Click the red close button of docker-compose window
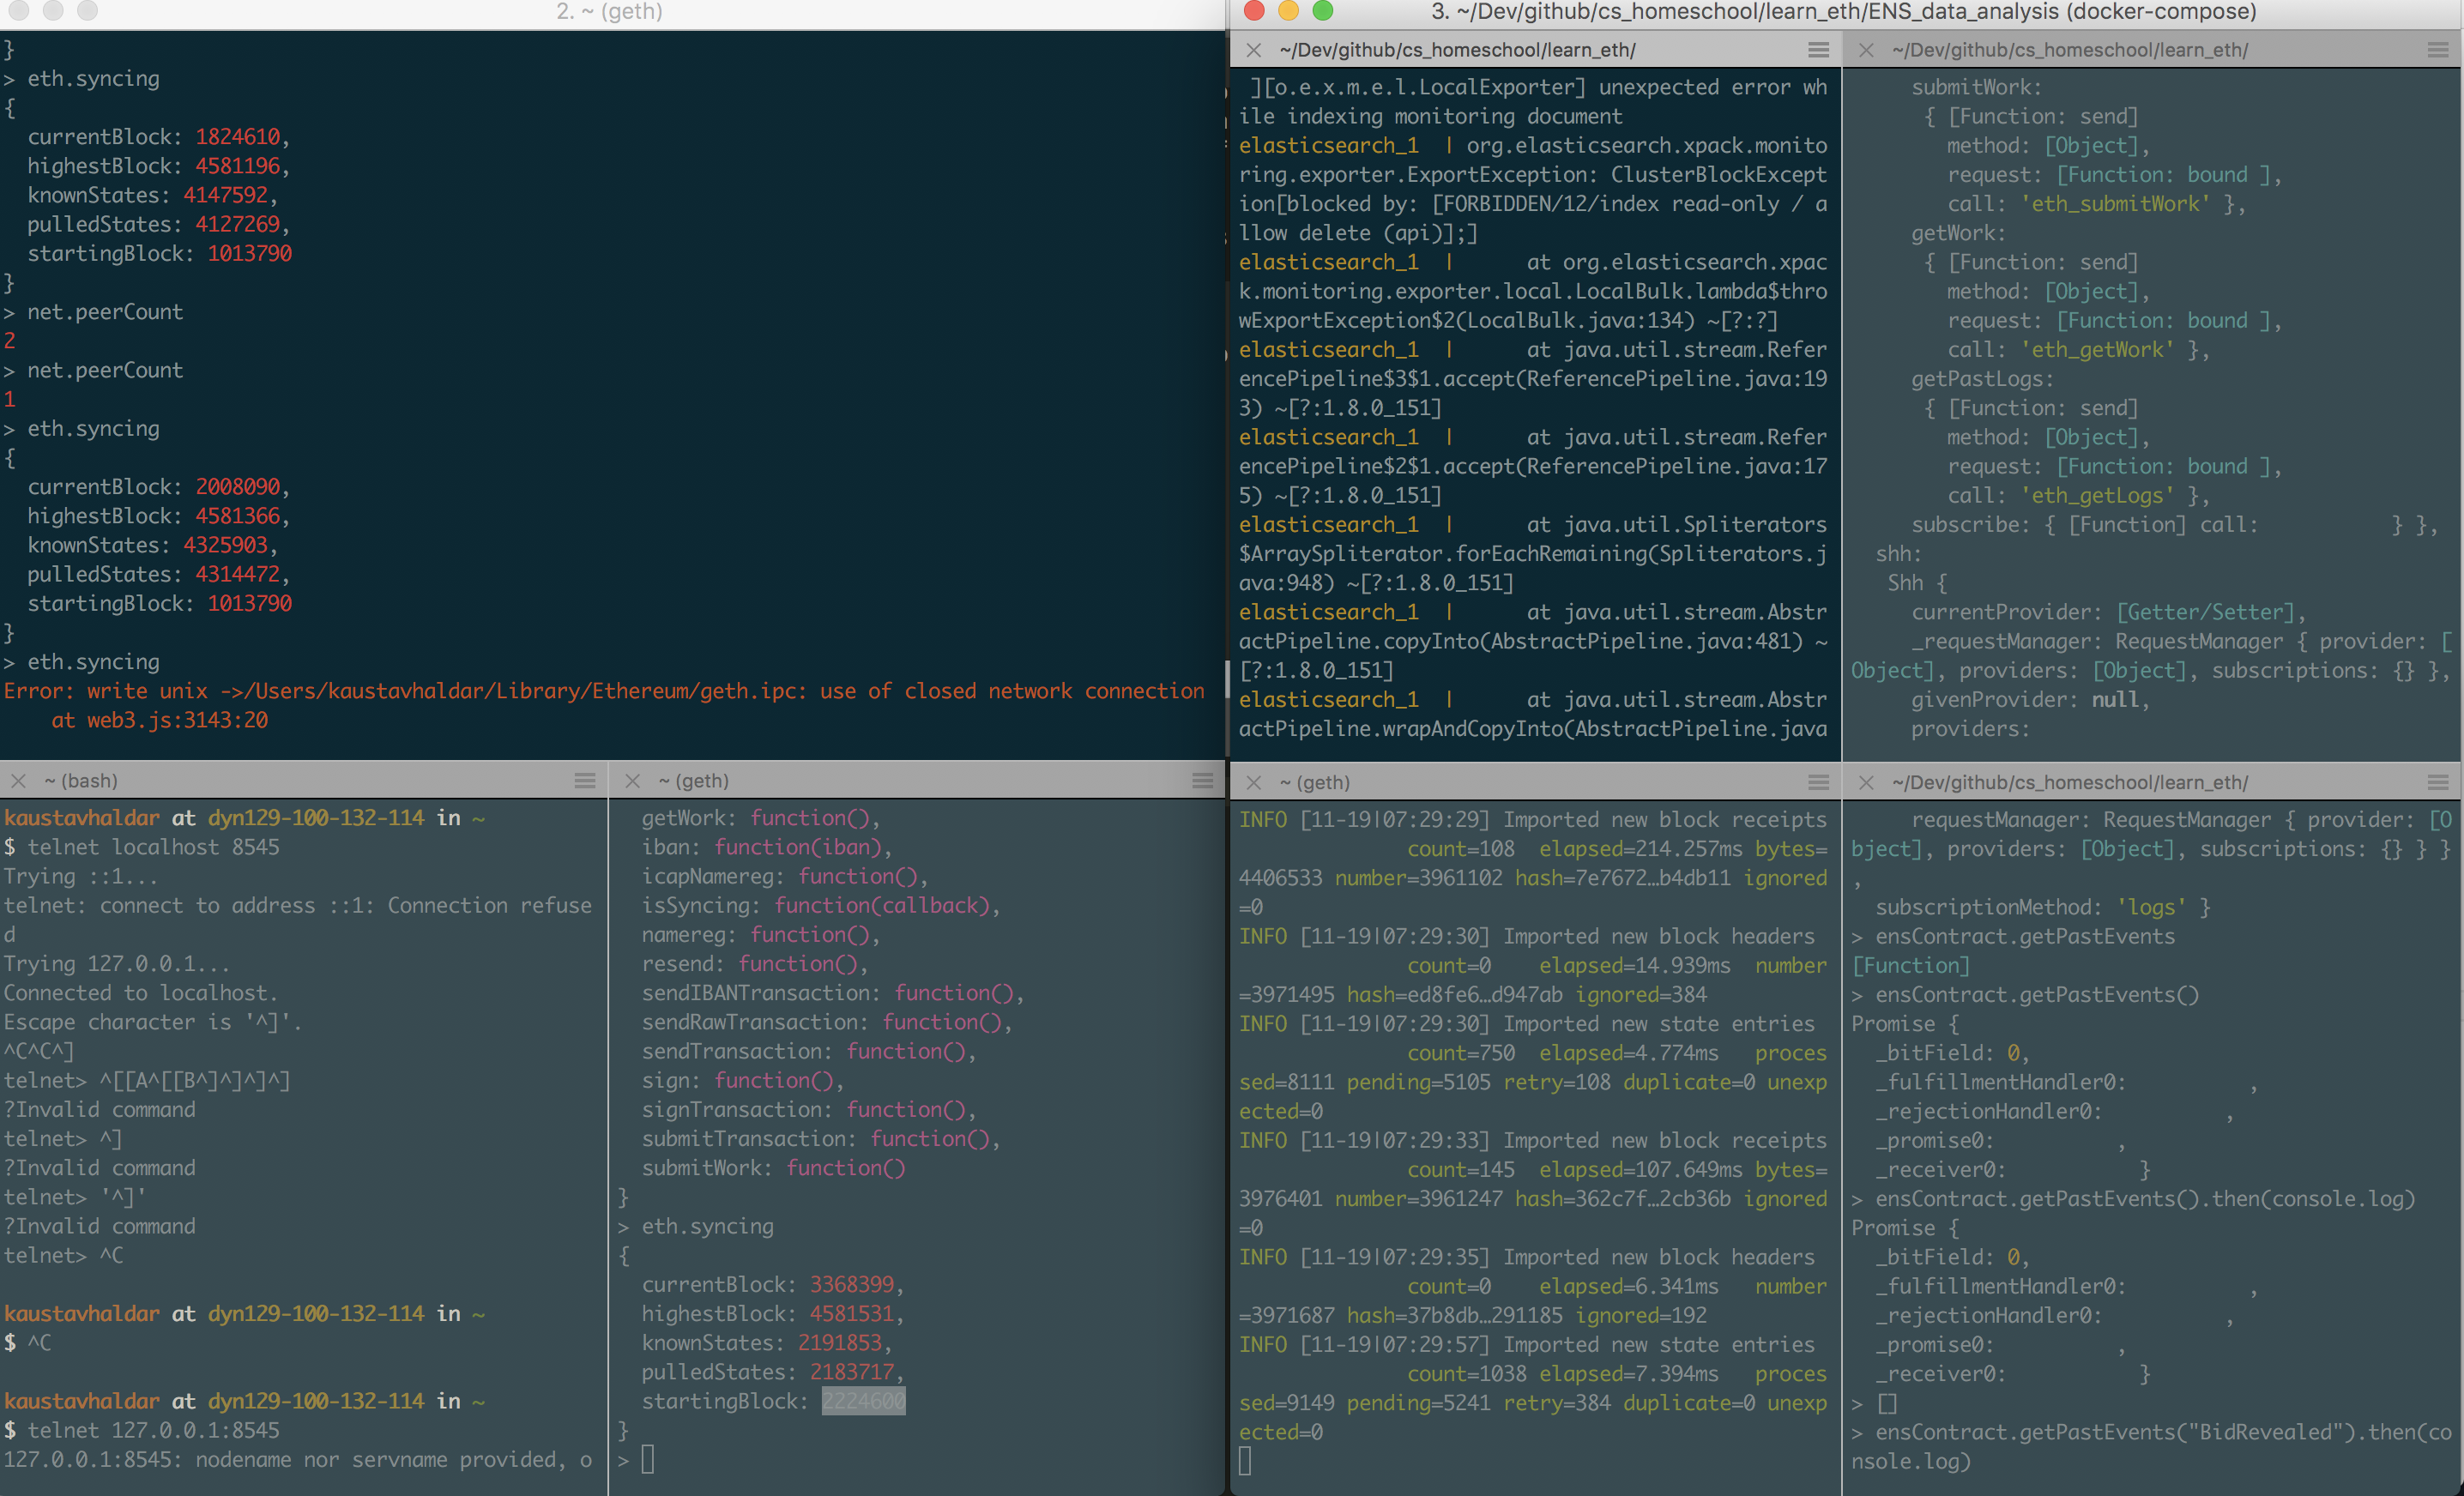The height and width of the screenshot is (1496, 2464). [1254, 11]
